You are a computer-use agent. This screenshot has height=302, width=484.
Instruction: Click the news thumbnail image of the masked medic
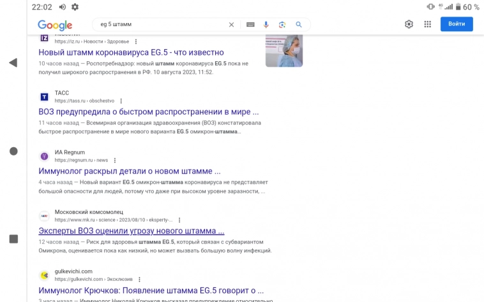pyautogui.click(x=284, y=51)
